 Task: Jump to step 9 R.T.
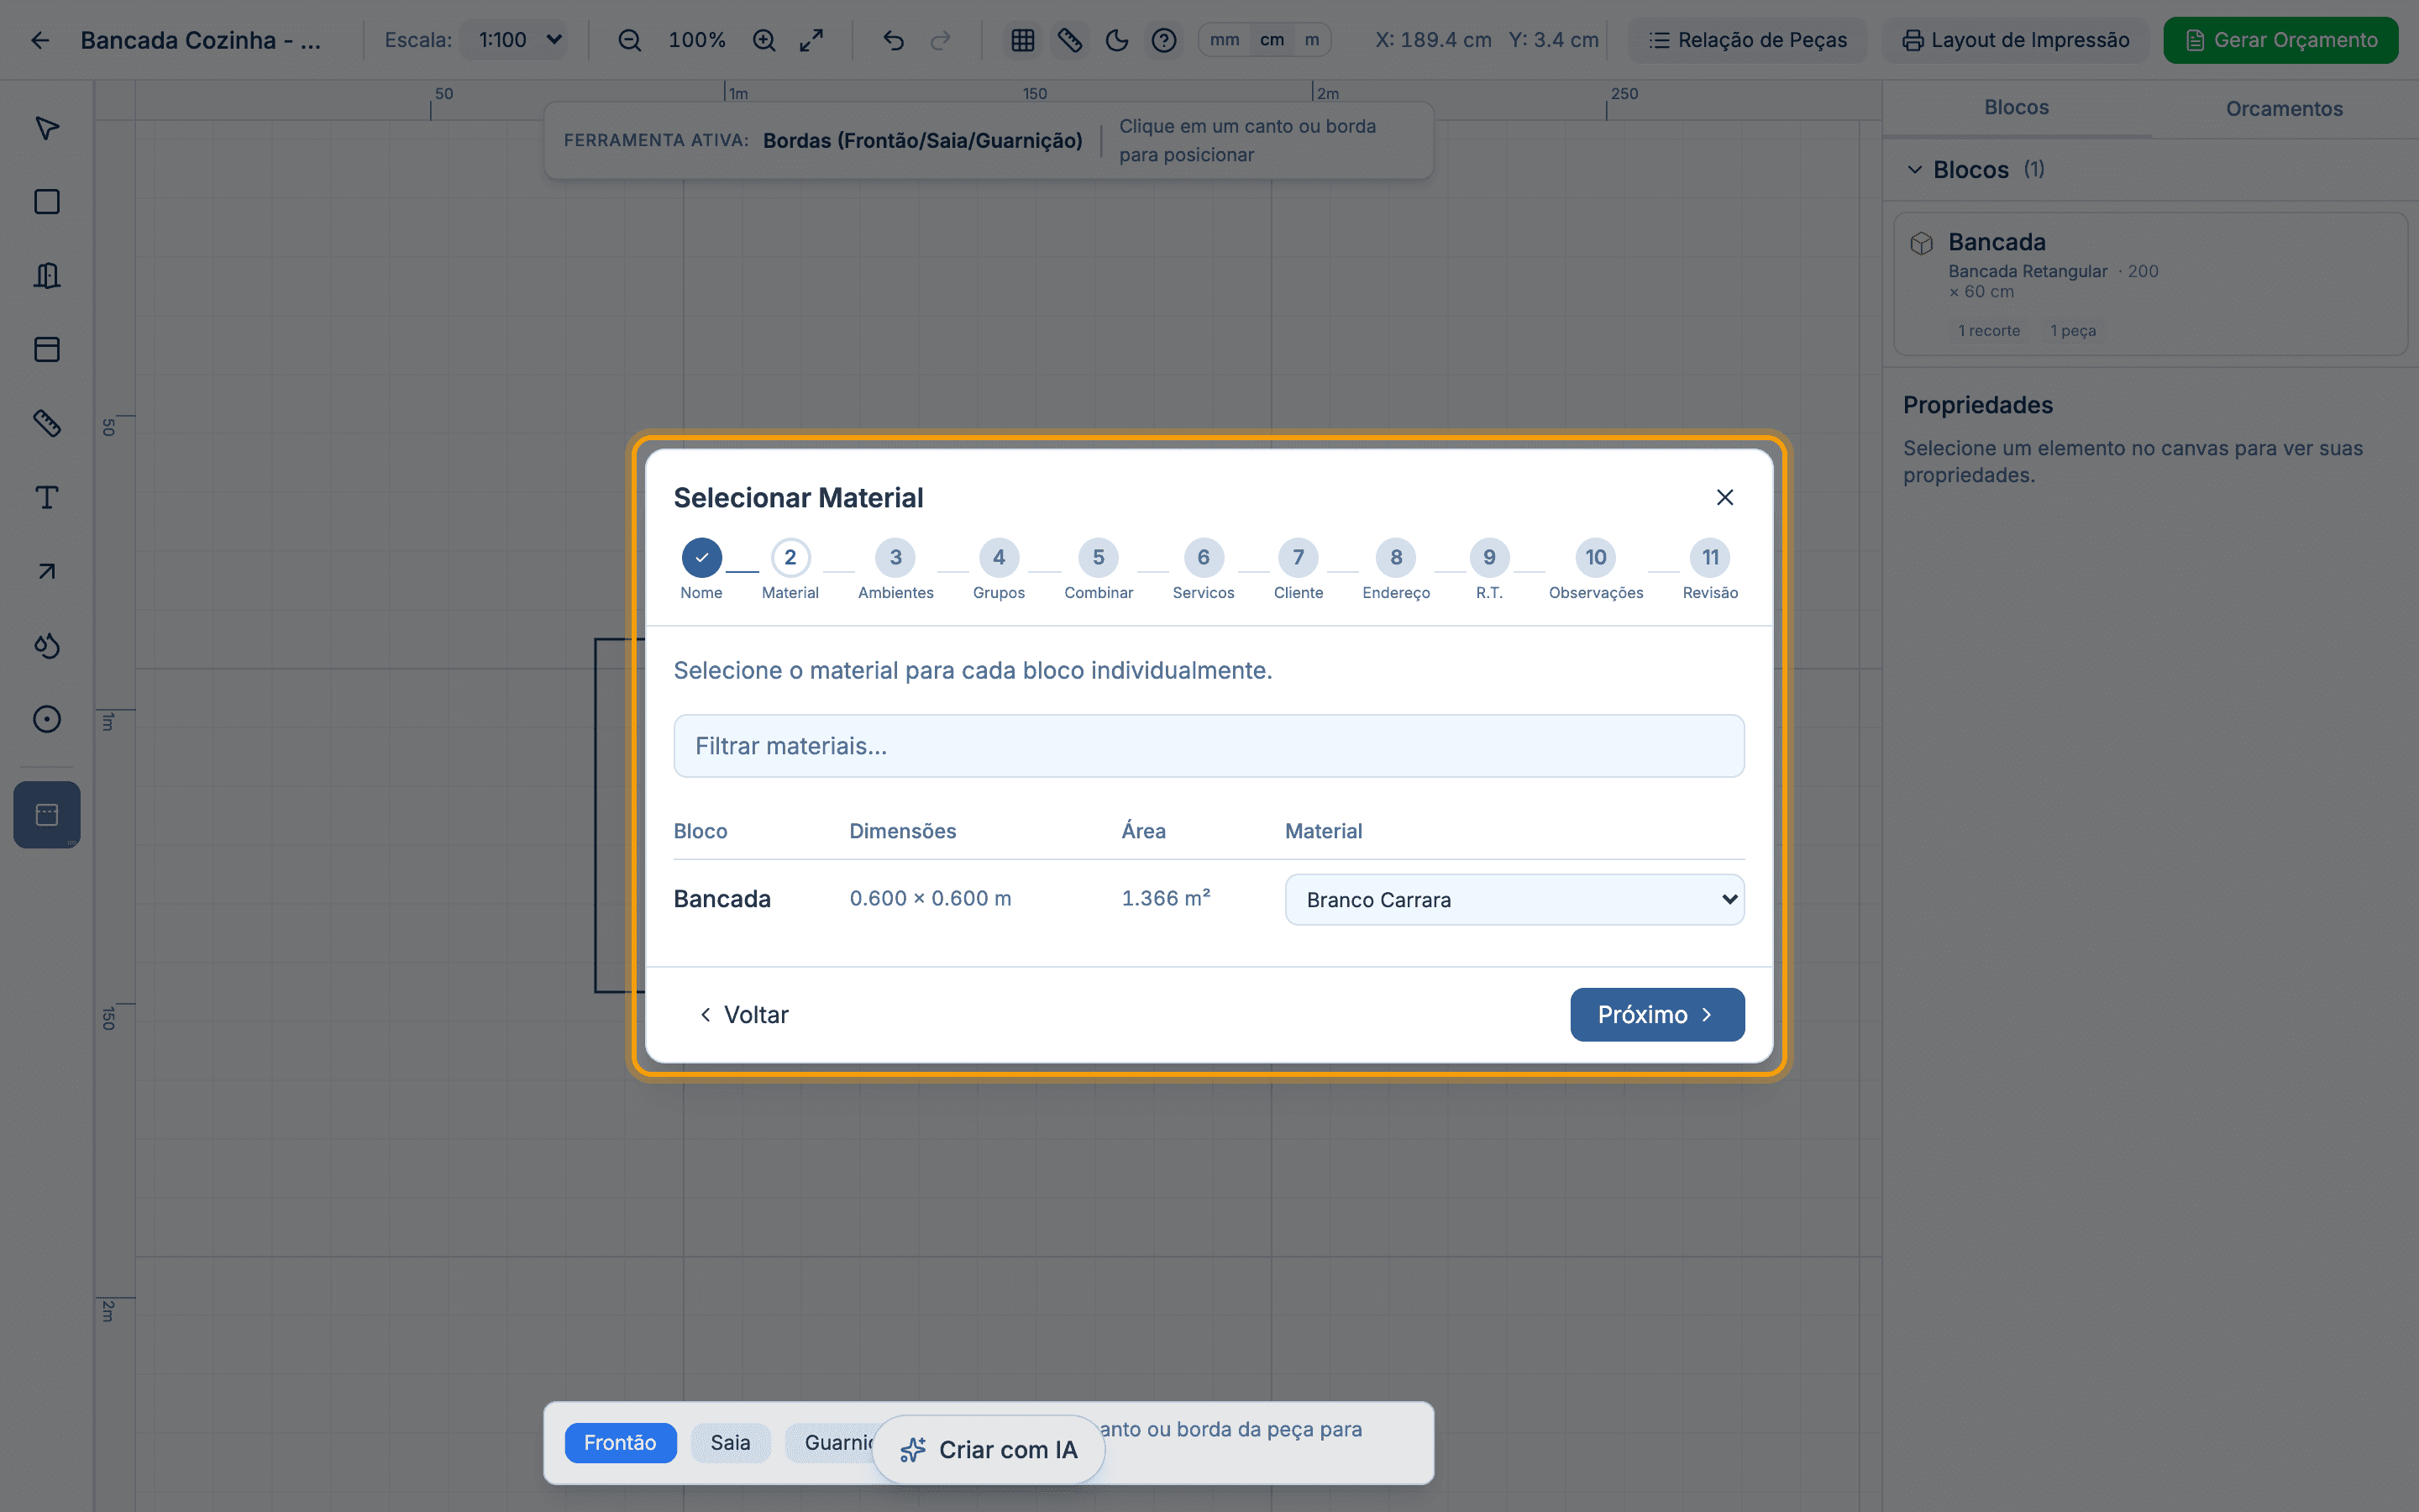(1489, 570)
